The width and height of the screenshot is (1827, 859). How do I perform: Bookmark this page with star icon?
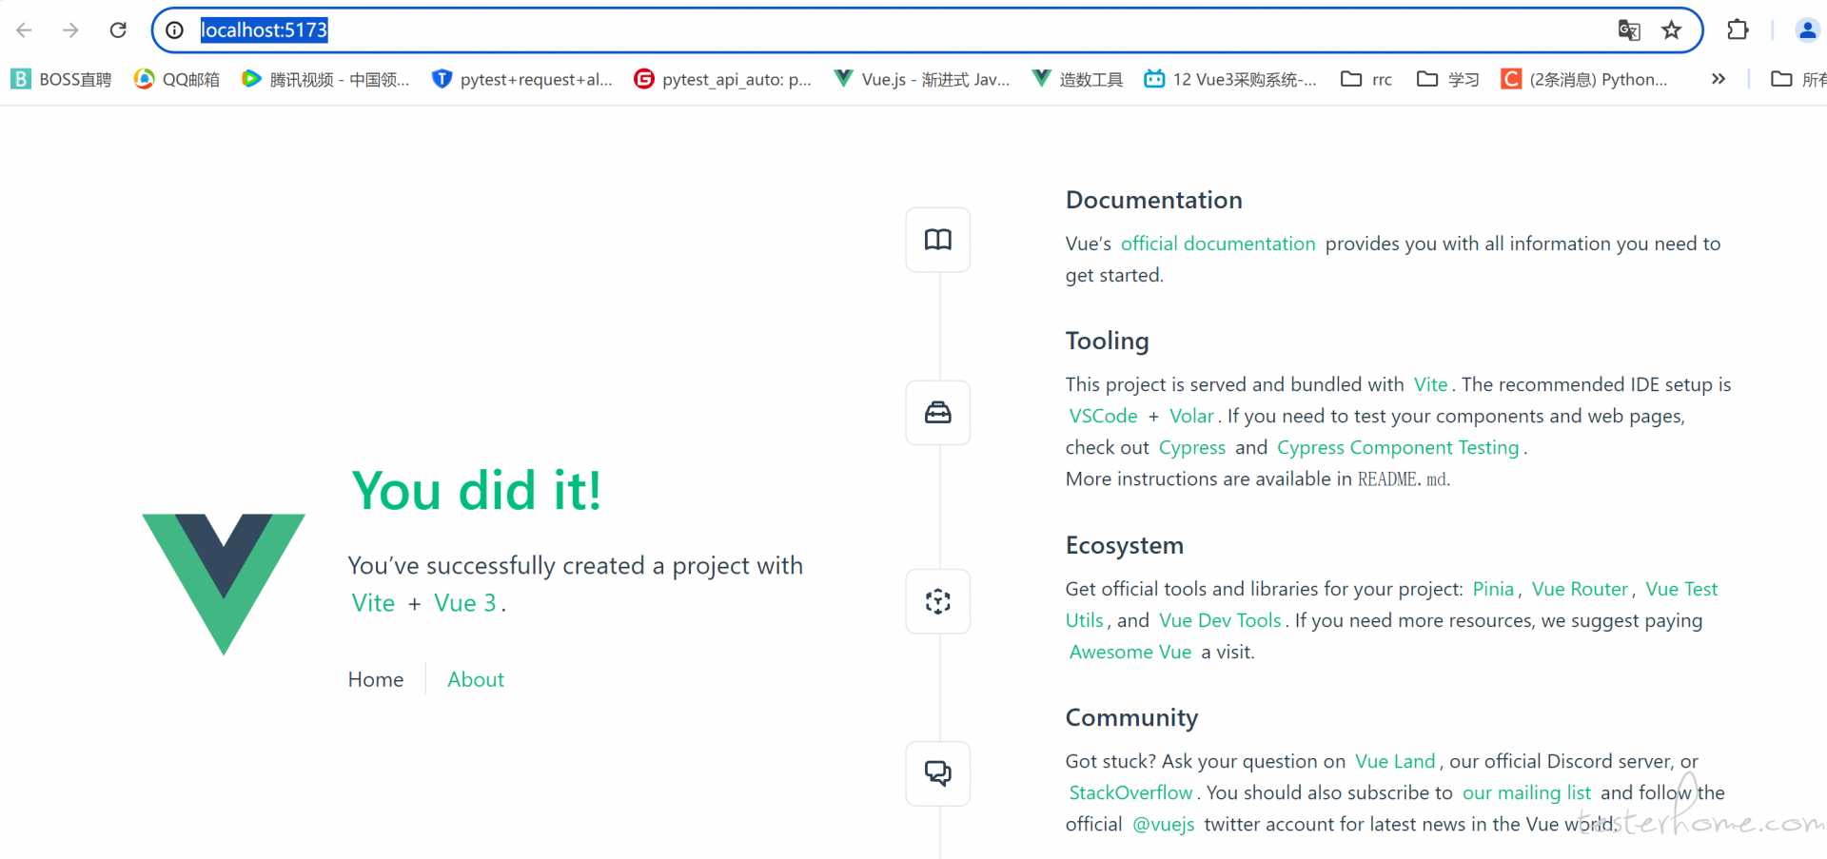coord(1672,30)
